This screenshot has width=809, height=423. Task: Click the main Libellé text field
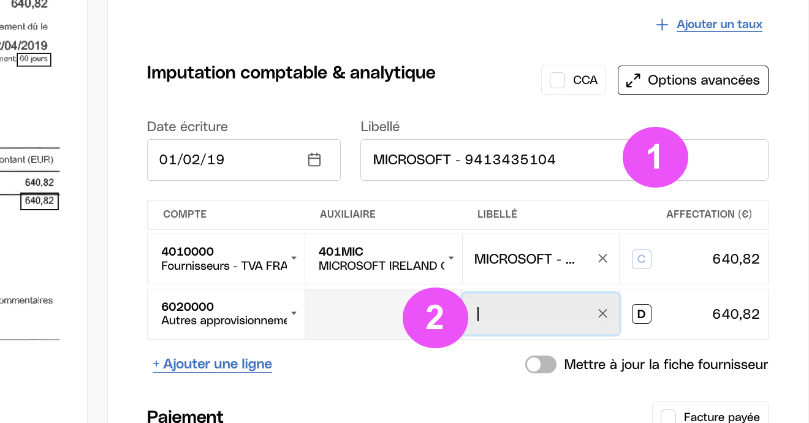pos(564,160)
